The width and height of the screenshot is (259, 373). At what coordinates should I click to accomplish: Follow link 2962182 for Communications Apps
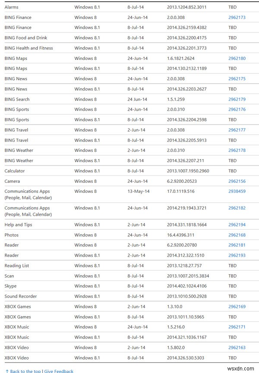237,208
